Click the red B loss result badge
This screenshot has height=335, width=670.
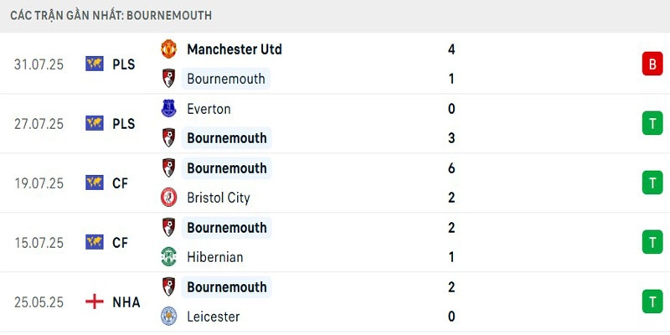652,64
